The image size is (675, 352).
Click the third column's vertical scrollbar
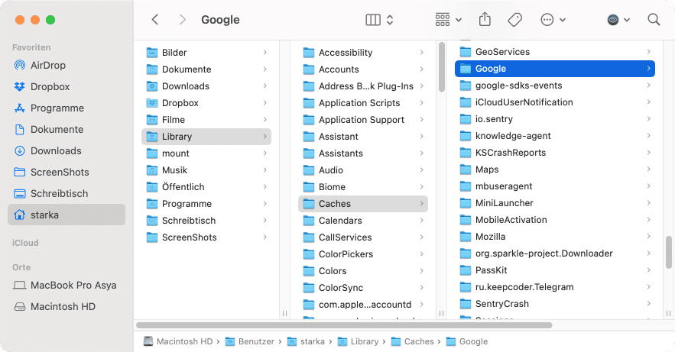[669, 252]
